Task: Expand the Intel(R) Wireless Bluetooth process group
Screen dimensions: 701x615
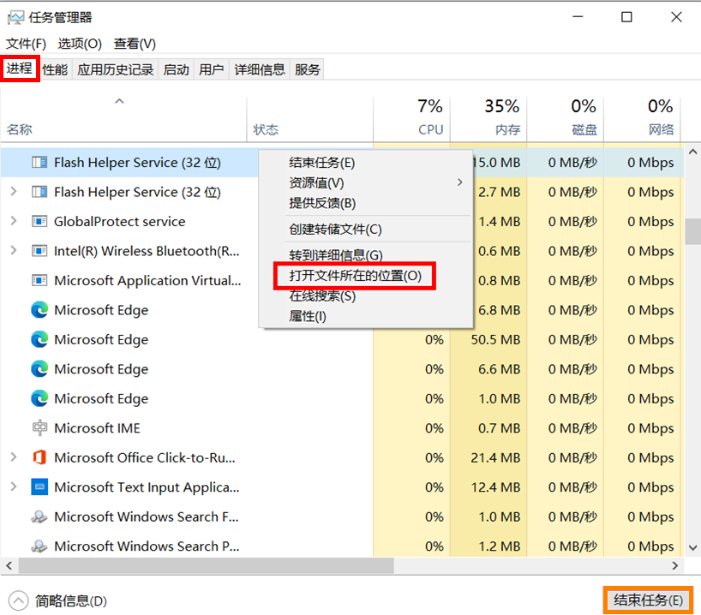Action: [x=14, y=251]
